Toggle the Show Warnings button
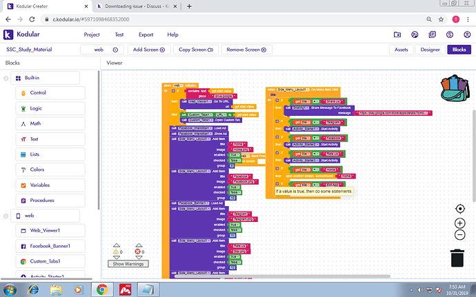 click(128, 264)
